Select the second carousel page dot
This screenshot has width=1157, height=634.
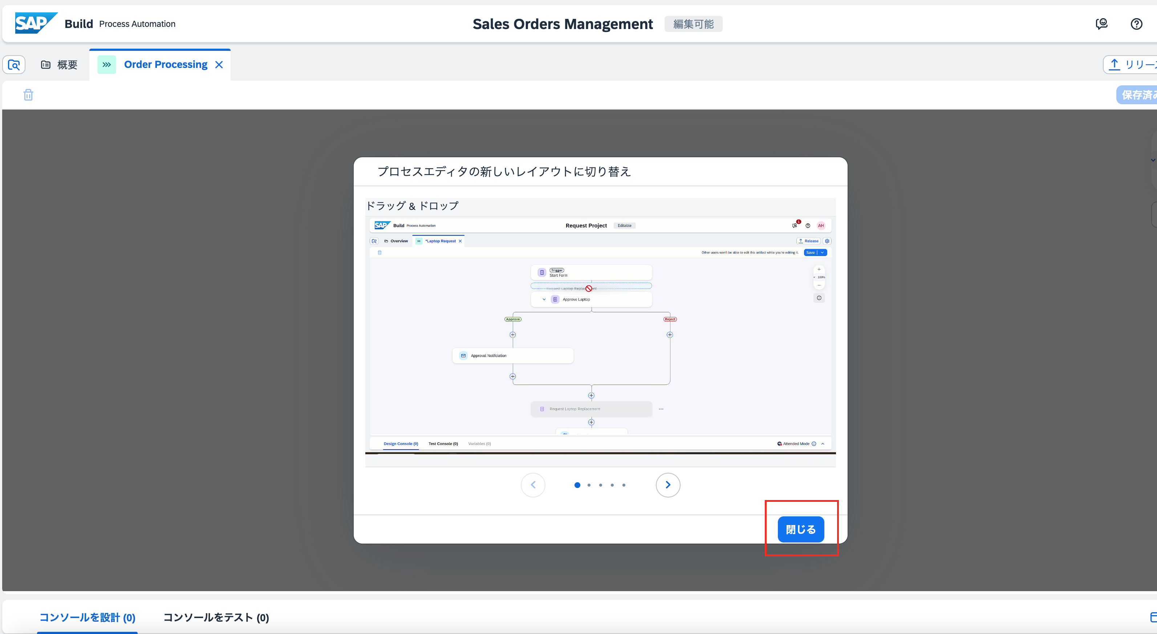pyautogui.click(x=589, y=485)
